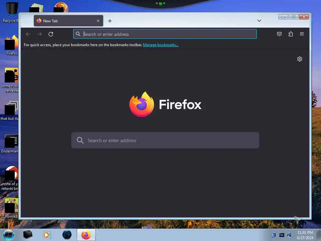Select the 'that but its' desktop icon
The image size is (321, 241).
pyautogui.click(x=10, y=111)
